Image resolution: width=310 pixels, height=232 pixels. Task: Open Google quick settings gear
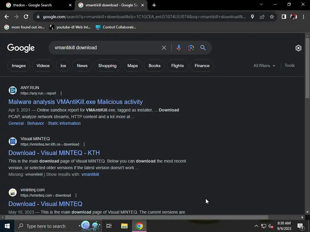[298, 48]
